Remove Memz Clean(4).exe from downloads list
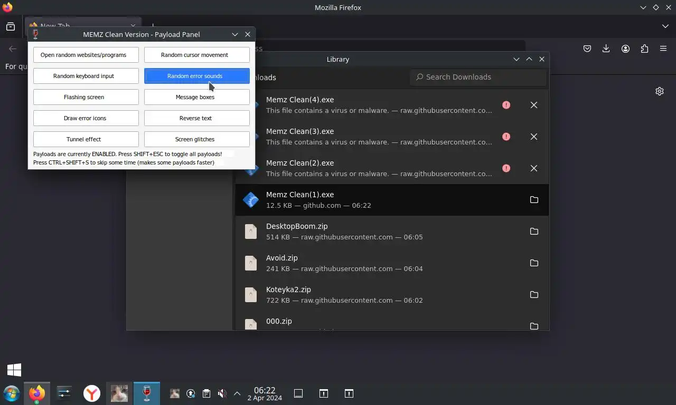Viewport: 676px width, 405px height. [x=534, y=105]
